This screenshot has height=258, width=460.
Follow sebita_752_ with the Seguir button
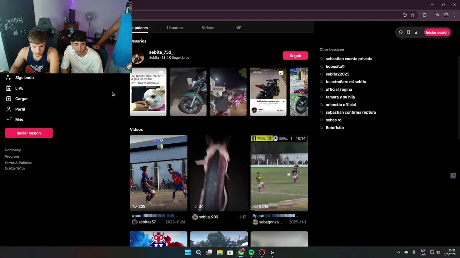[x=295, y=56]
